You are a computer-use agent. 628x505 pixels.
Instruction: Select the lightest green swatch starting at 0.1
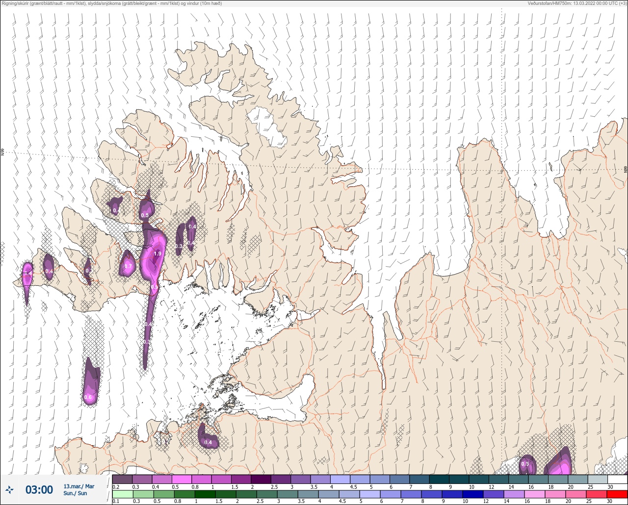point(123,494)
